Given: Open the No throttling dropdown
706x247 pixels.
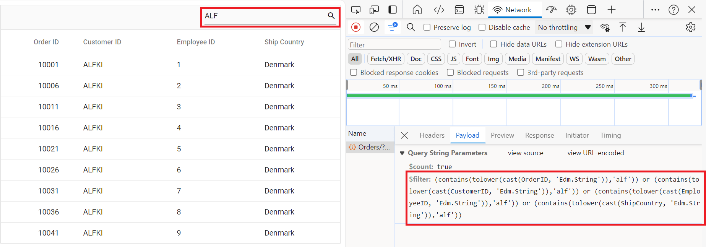Looking at the screenshot, I should point(564,27).
